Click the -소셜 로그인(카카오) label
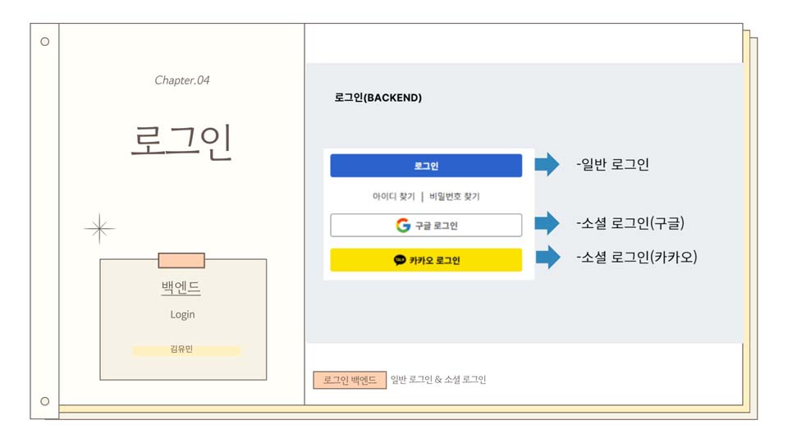Image resolution: width=788 pixels, height=443 pixels. pos(637,257)
